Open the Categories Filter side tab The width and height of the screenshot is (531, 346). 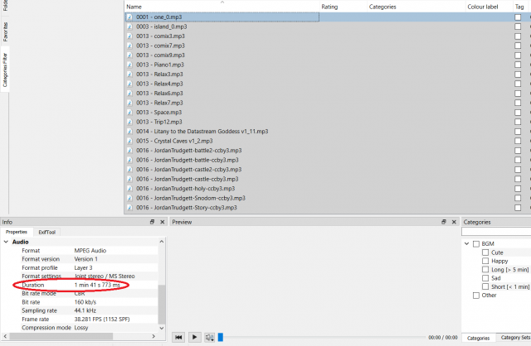(x=5, y=70)
